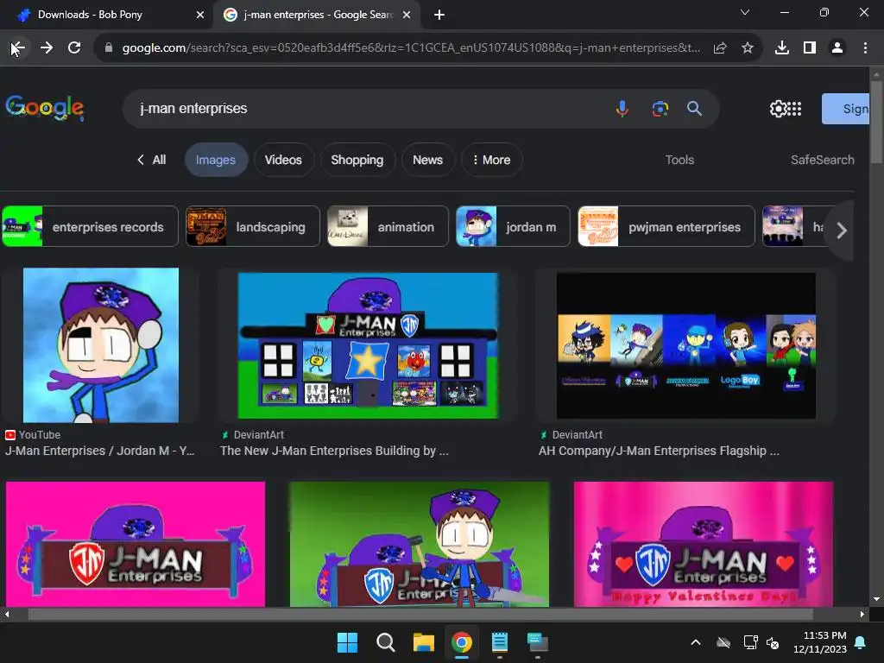Open the Tools options
The height and width of the screenshot is (663, 884).
click(x=679, y=160)
